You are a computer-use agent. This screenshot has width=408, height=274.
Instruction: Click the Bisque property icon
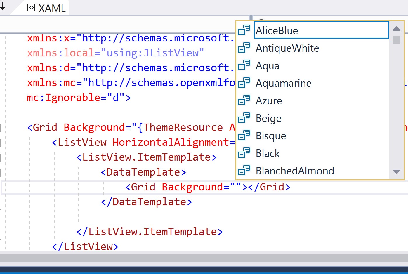[x=244, y=135]
